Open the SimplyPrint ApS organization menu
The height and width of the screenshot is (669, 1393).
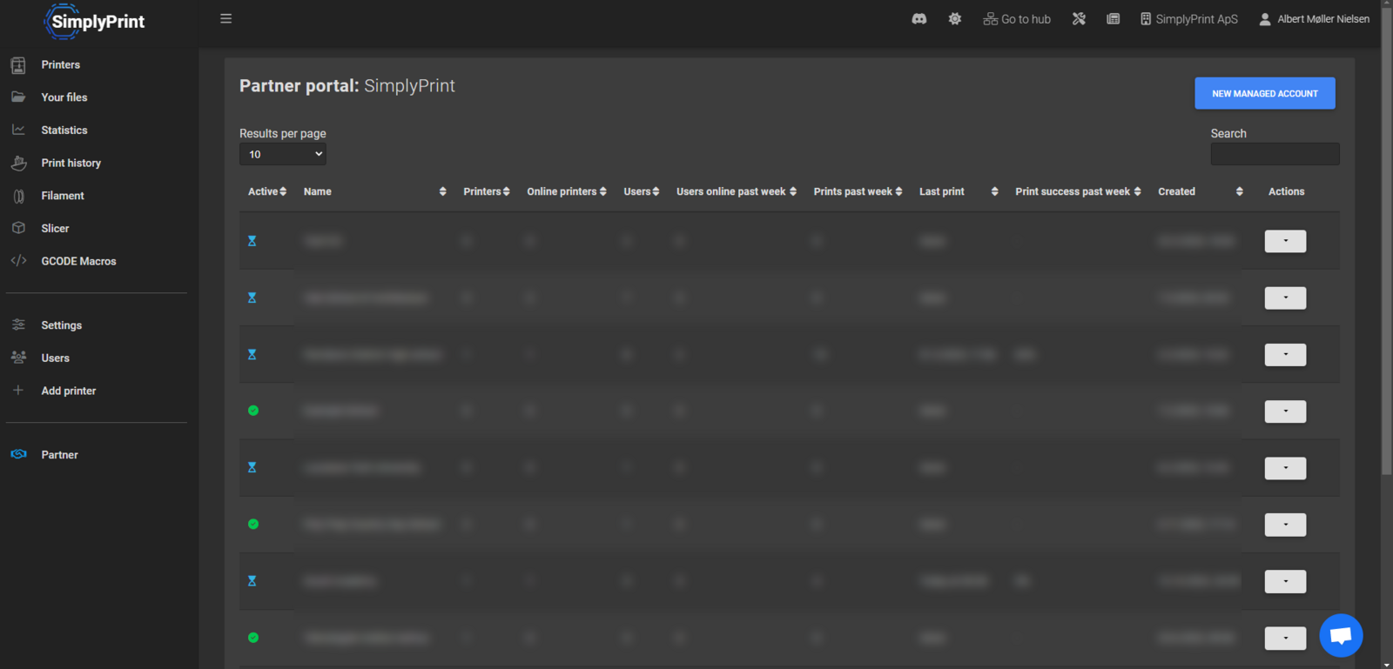click(1189, 19)
